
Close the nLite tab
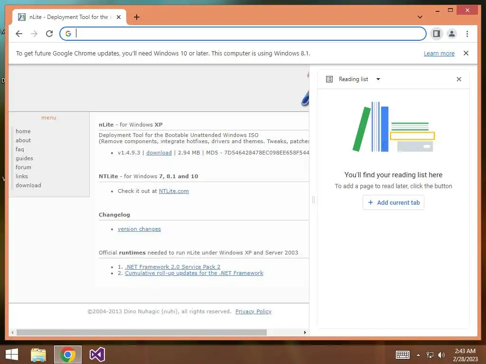(x=118, y=17)
